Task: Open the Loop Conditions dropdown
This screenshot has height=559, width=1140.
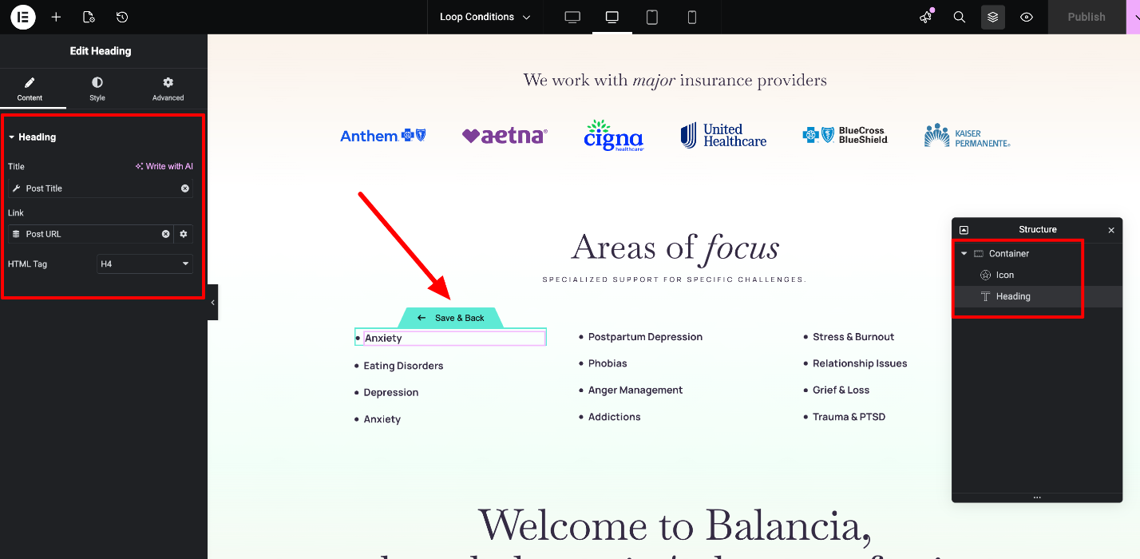Action: point(485,17)
